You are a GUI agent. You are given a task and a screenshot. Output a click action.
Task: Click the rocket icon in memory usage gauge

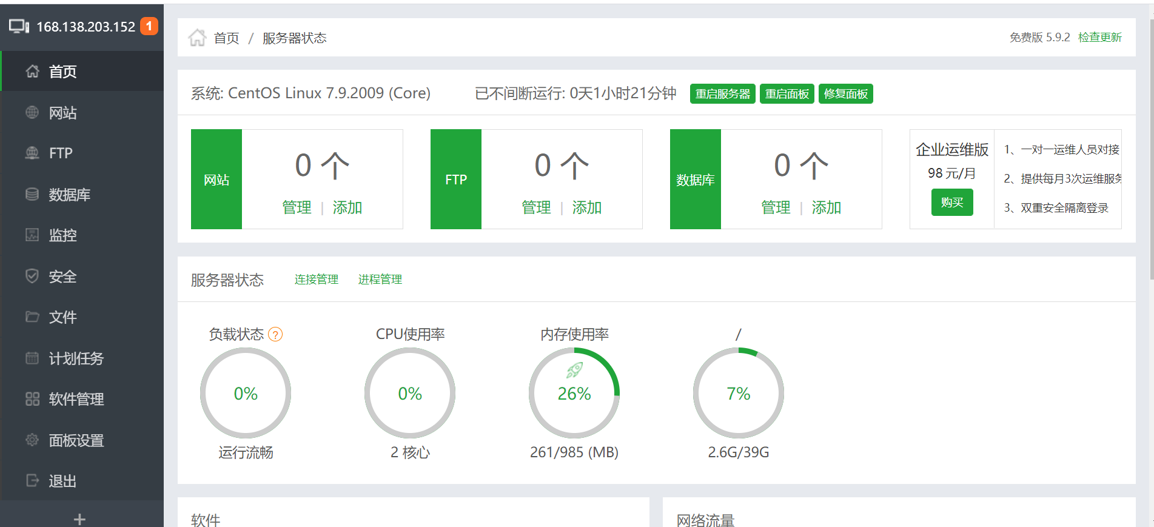click(574, 369)
